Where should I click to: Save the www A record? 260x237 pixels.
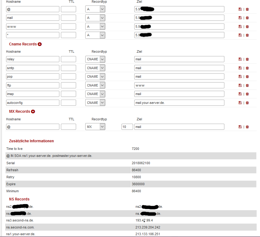[240, 27]
